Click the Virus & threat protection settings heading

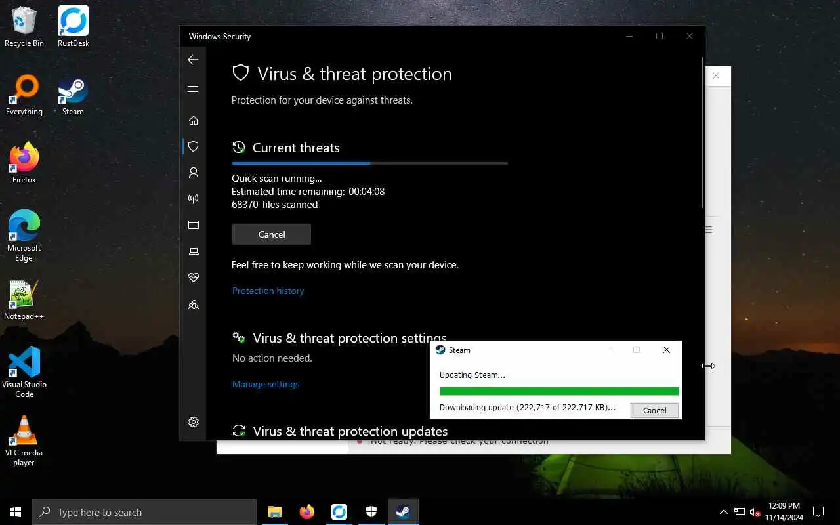(x=349, y=338)
